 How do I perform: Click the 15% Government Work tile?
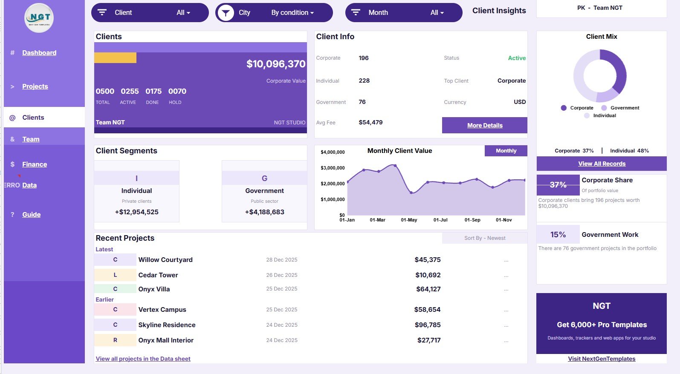[x=558, y=234]
